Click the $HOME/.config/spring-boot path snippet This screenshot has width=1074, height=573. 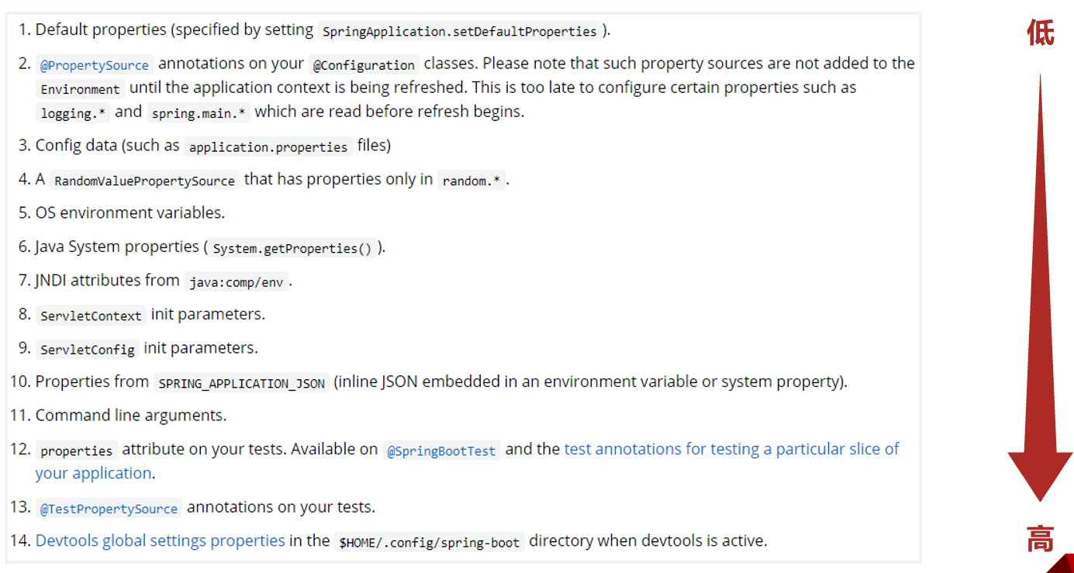430,543
